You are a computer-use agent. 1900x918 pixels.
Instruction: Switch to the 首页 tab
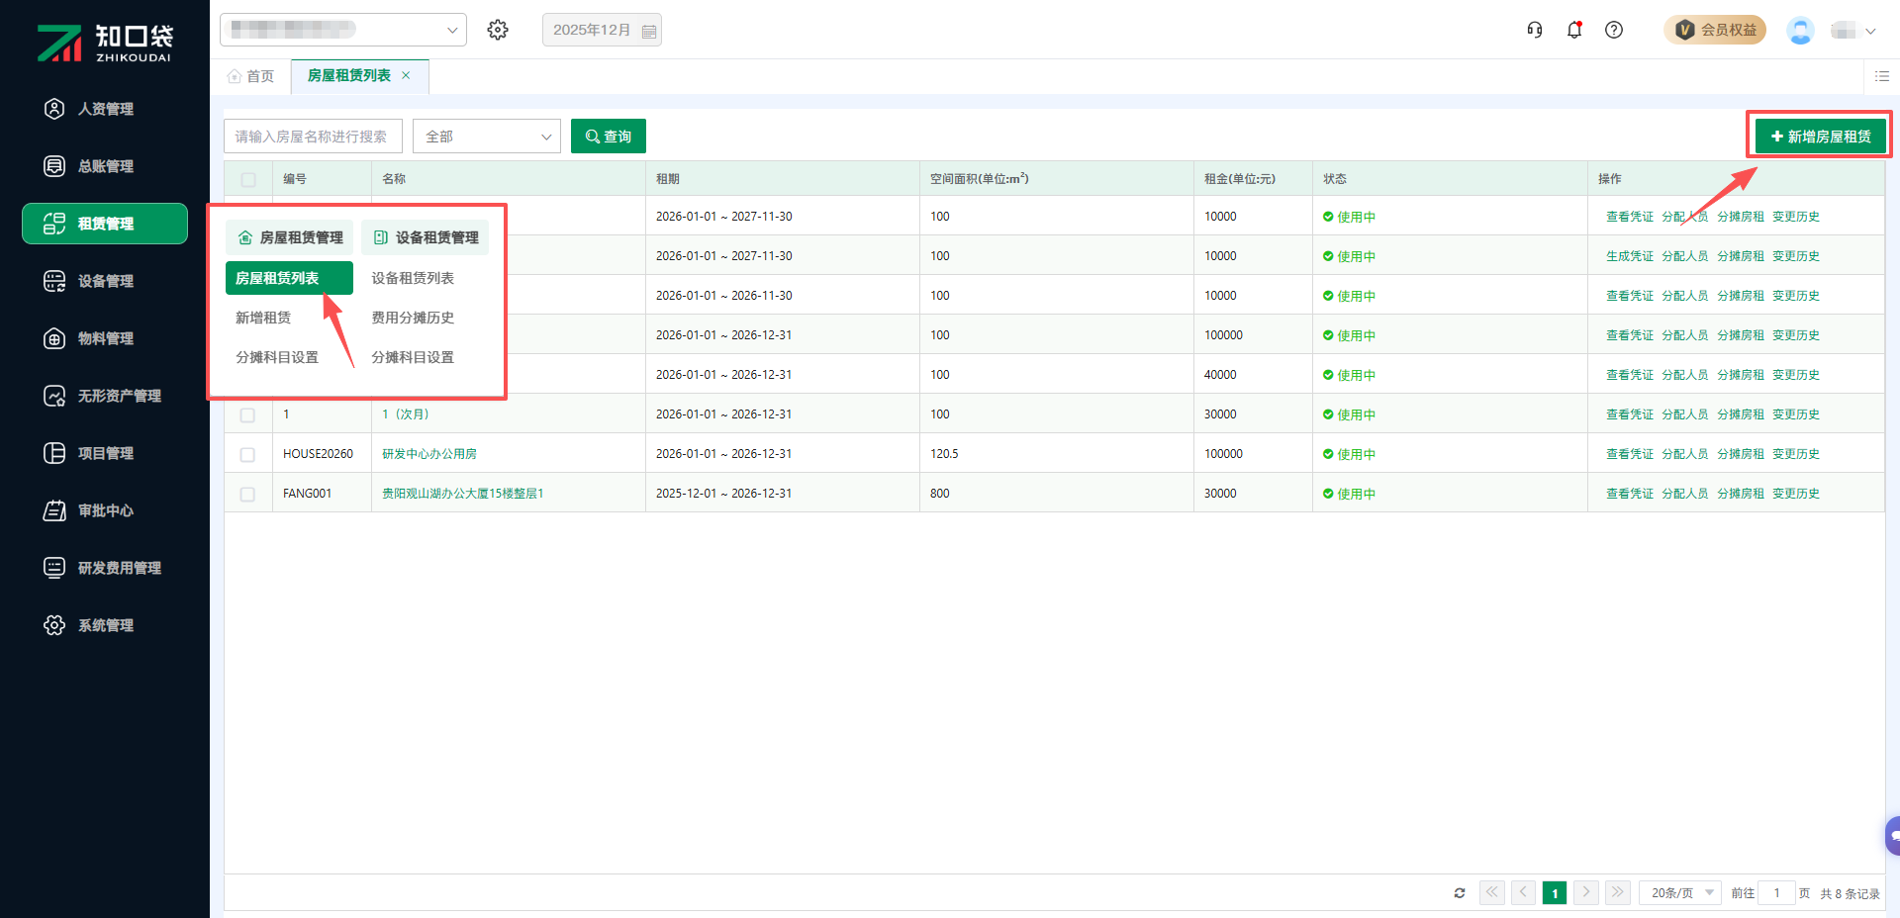[x=251, y=76]
